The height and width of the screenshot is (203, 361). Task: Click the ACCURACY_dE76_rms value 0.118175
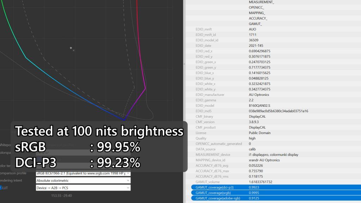tap(256, 176)
